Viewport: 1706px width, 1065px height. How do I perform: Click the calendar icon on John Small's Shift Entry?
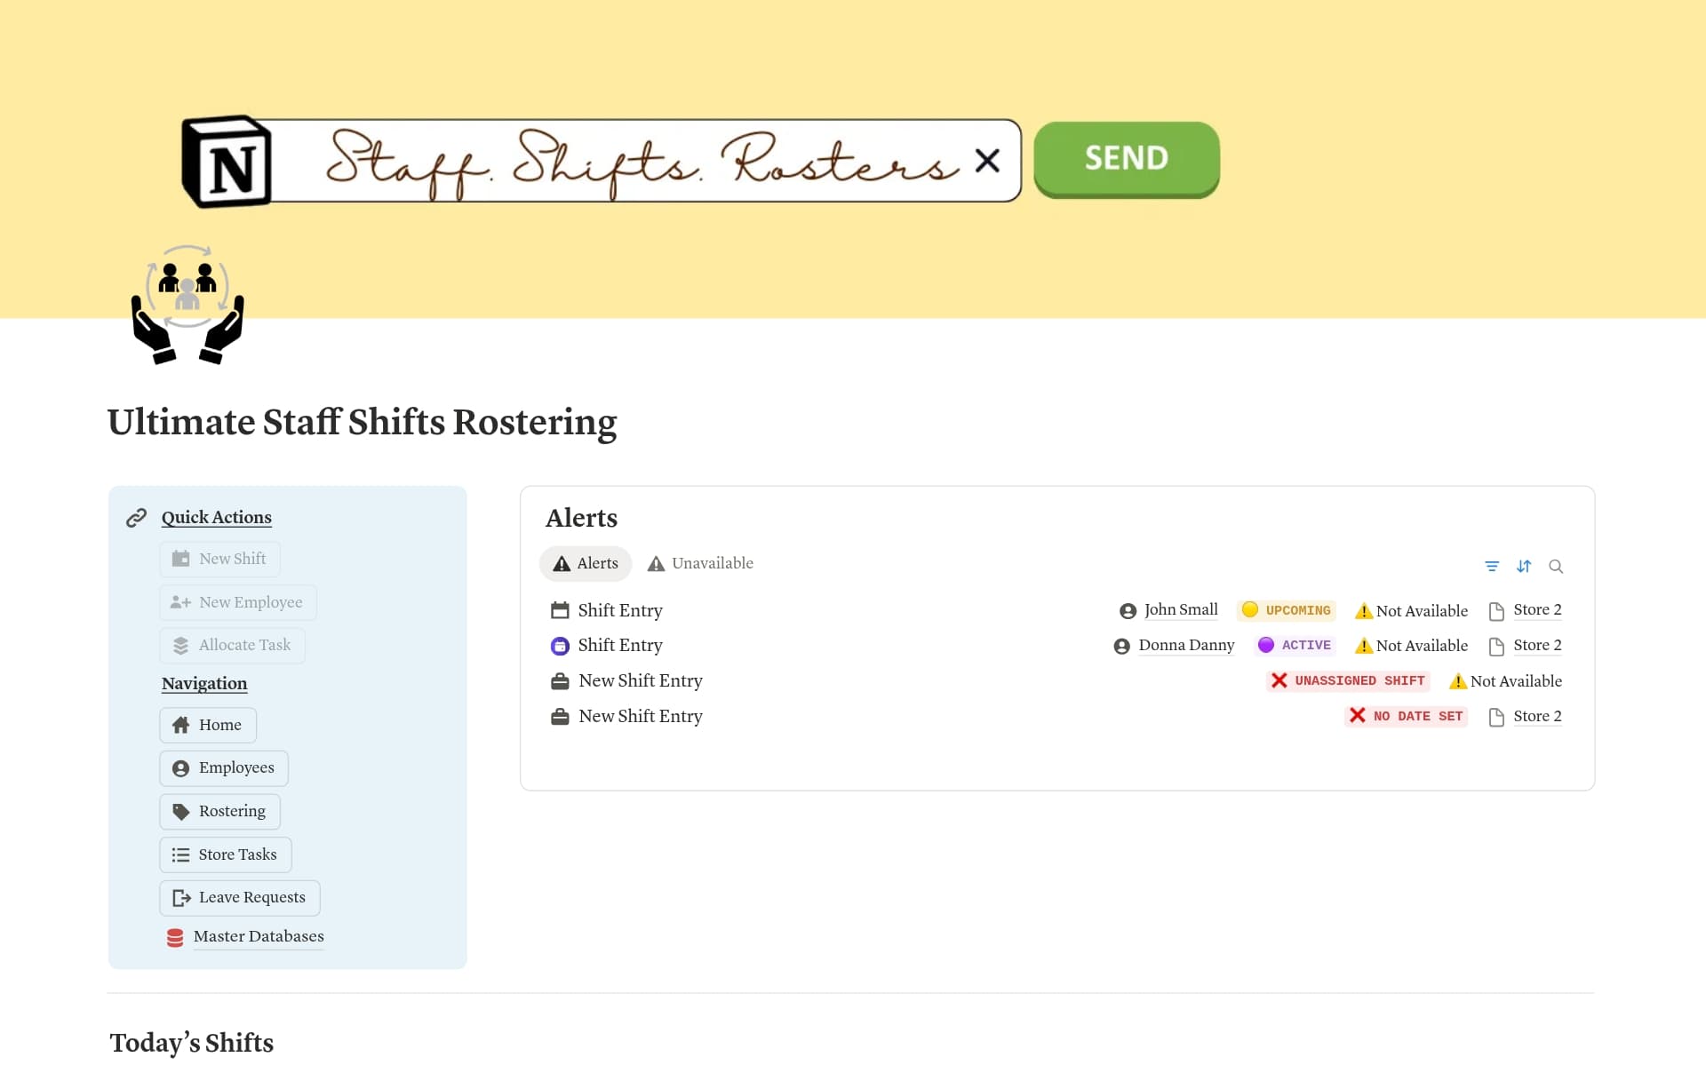(x=559, y=610)
